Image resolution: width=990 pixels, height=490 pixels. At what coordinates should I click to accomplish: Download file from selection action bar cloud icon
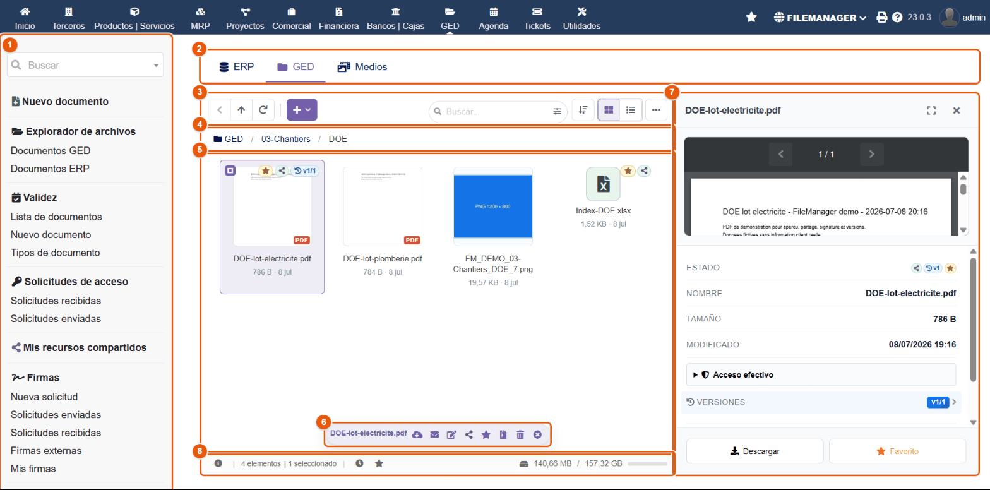pyautogui.click(x=417, y=434)
